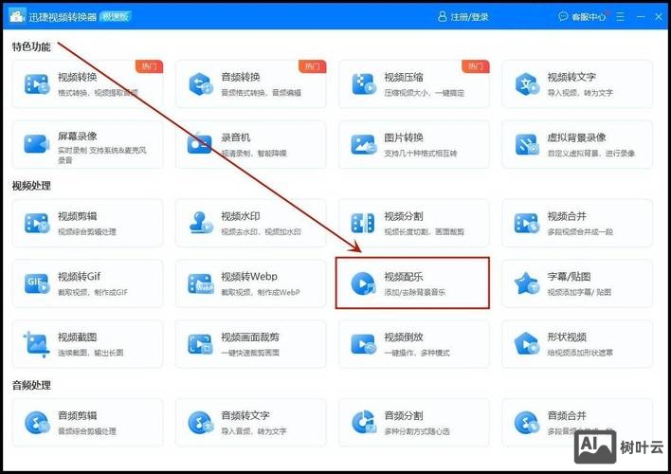Open the 图片转换 image conversion icon
This screenshot has width=671, height=474.
tap(364, 144)
